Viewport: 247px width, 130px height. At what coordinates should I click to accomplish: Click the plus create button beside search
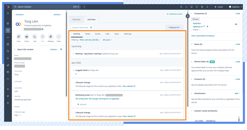click(84, 7)
